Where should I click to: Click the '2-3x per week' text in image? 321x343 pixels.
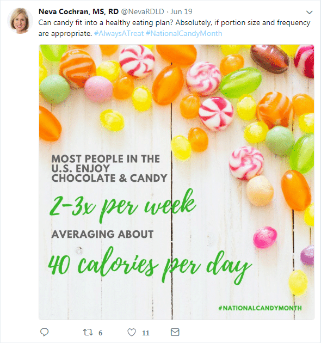[x=122, y=205]
